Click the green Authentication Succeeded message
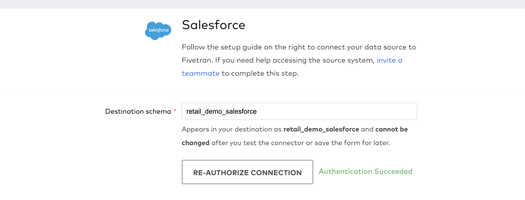This screenshot has width=525, height=200. pos(365,171)
